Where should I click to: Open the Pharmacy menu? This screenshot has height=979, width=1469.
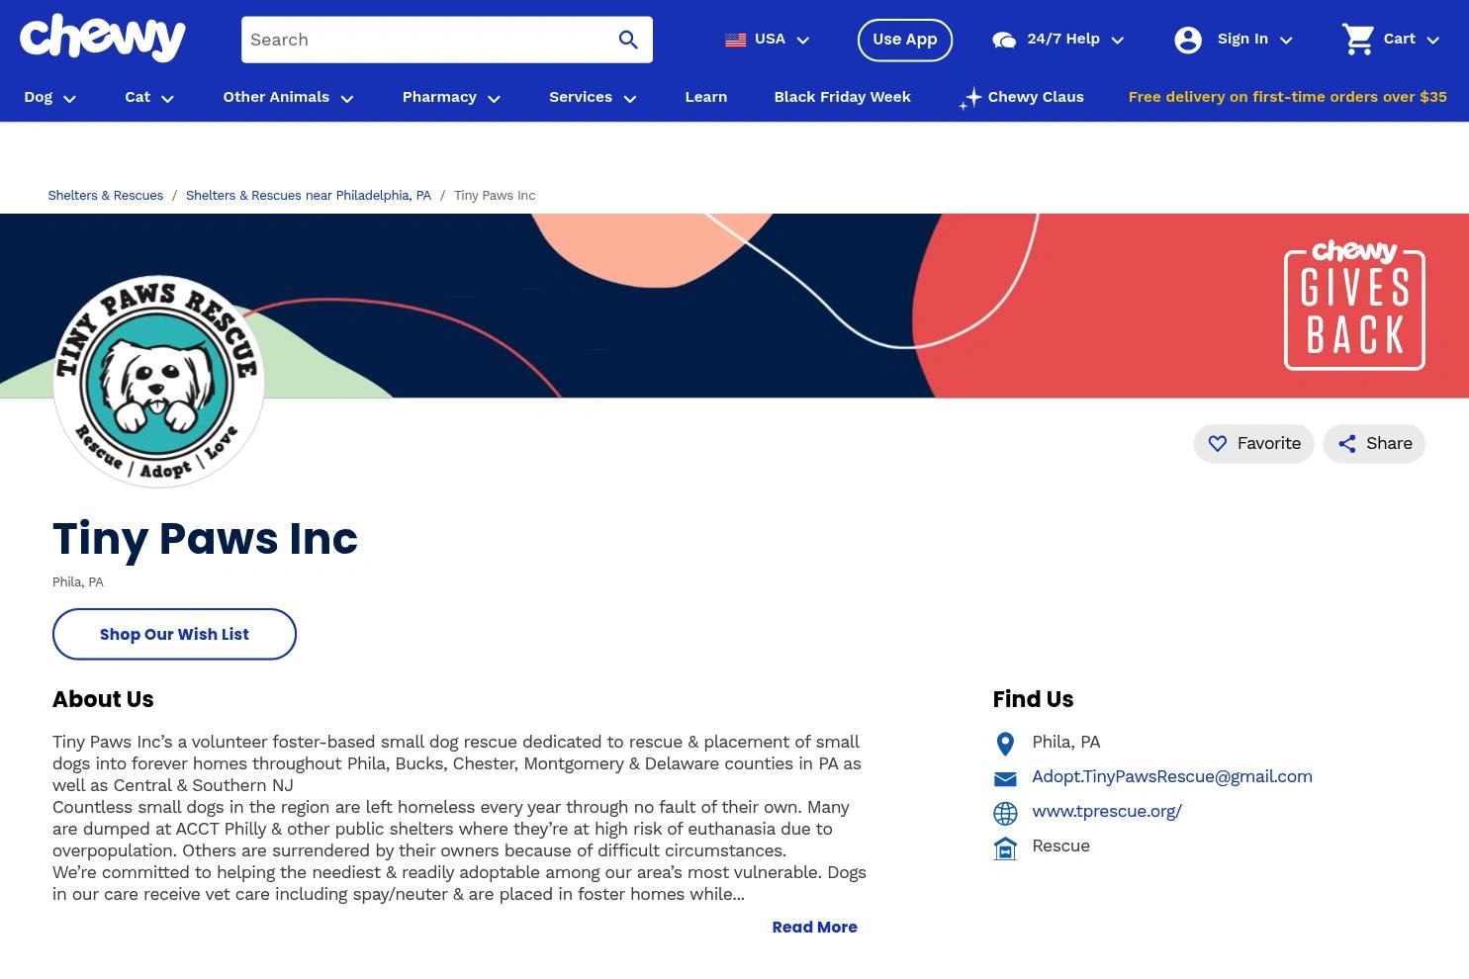[452, 97]
